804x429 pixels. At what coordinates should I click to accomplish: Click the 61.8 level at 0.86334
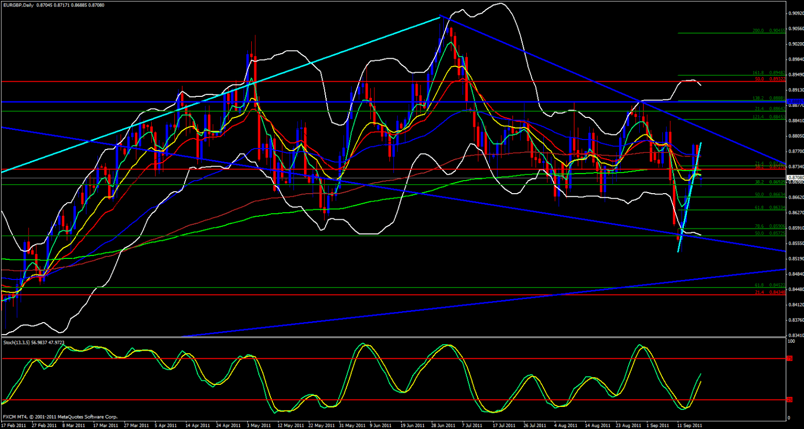(x=770, y=207)
